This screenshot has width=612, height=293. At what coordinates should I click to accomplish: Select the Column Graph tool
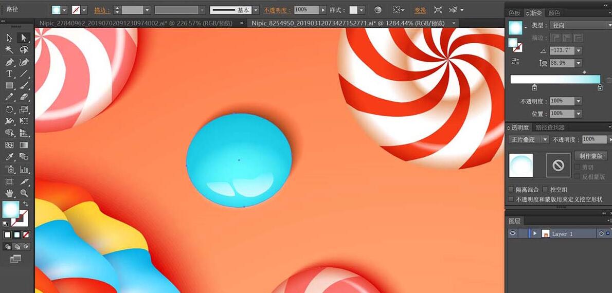pos(24,169)
